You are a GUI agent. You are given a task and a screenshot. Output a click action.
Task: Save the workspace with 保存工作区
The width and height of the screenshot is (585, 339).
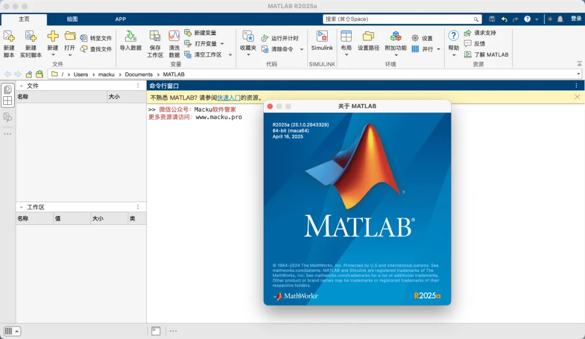pos(155,44)
